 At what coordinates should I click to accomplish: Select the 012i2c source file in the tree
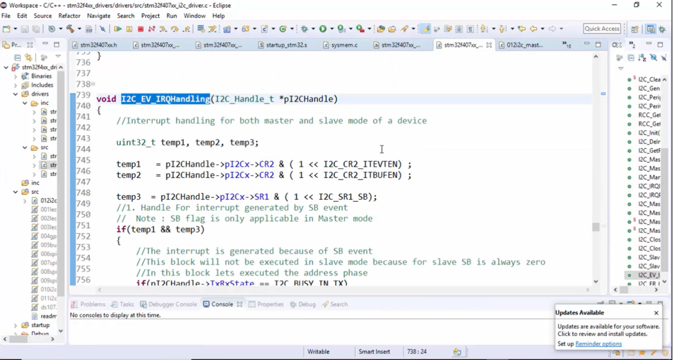(x=43, y=201)
